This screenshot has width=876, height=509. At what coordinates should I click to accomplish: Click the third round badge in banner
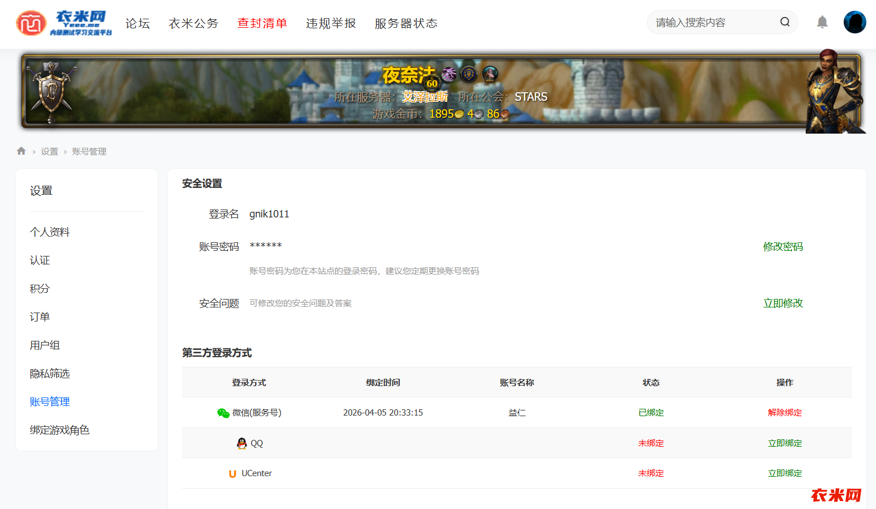490,74
